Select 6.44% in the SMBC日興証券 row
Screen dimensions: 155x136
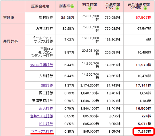(69, 65)
